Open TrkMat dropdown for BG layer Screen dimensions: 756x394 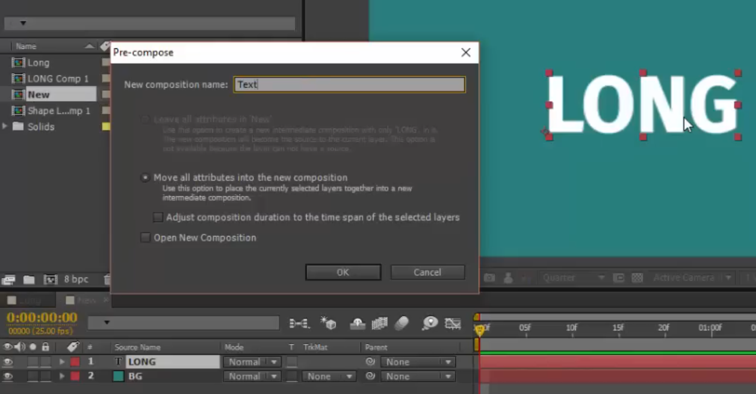(x=329, y=377)
